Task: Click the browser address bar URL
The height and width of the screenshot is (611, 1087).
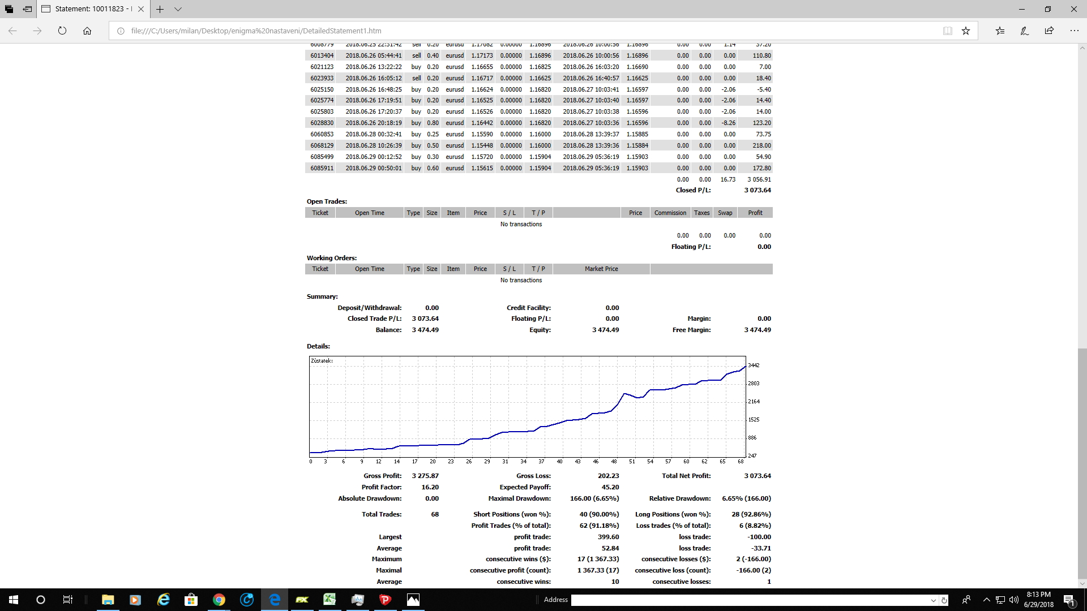Action: click(256, 31)
